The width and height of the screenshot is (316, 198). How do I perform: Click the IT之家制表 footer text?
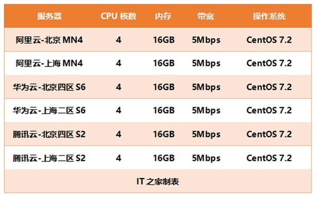(158, 181)
